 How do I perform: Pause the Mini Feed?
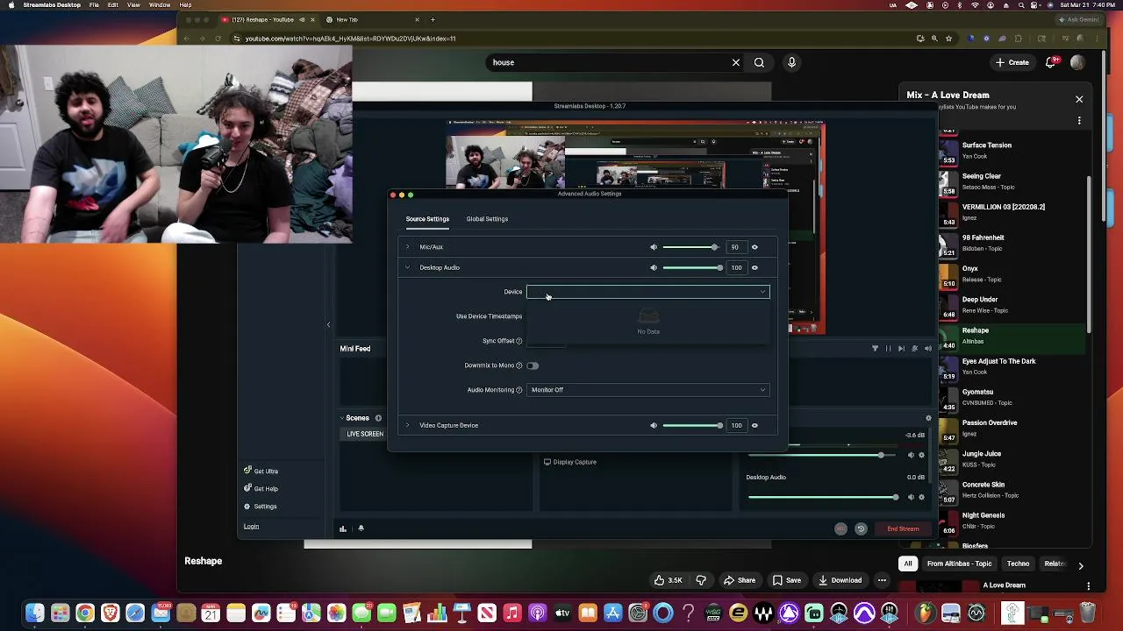coord(888,349)
